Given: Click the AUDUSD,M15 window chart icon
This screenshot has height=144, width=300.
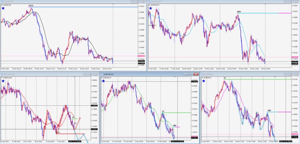Looking at the screenshot, I should point(149,1).
